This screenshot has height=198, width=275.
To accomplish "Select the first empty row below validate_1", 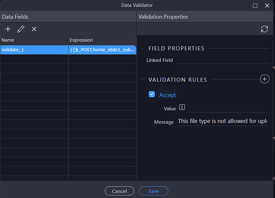I will click(x=68, y=59).
